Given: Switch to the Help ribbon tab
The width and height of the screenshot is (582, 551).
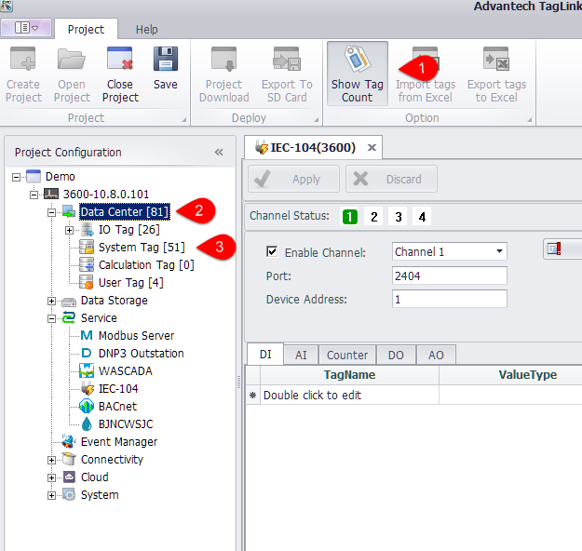Looking at the screenshot, I should pos(146,29).
